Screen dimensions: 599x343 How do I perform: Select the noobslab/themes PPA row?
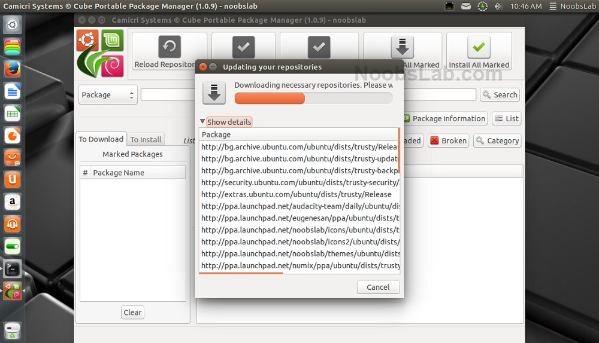click(299, 253)
